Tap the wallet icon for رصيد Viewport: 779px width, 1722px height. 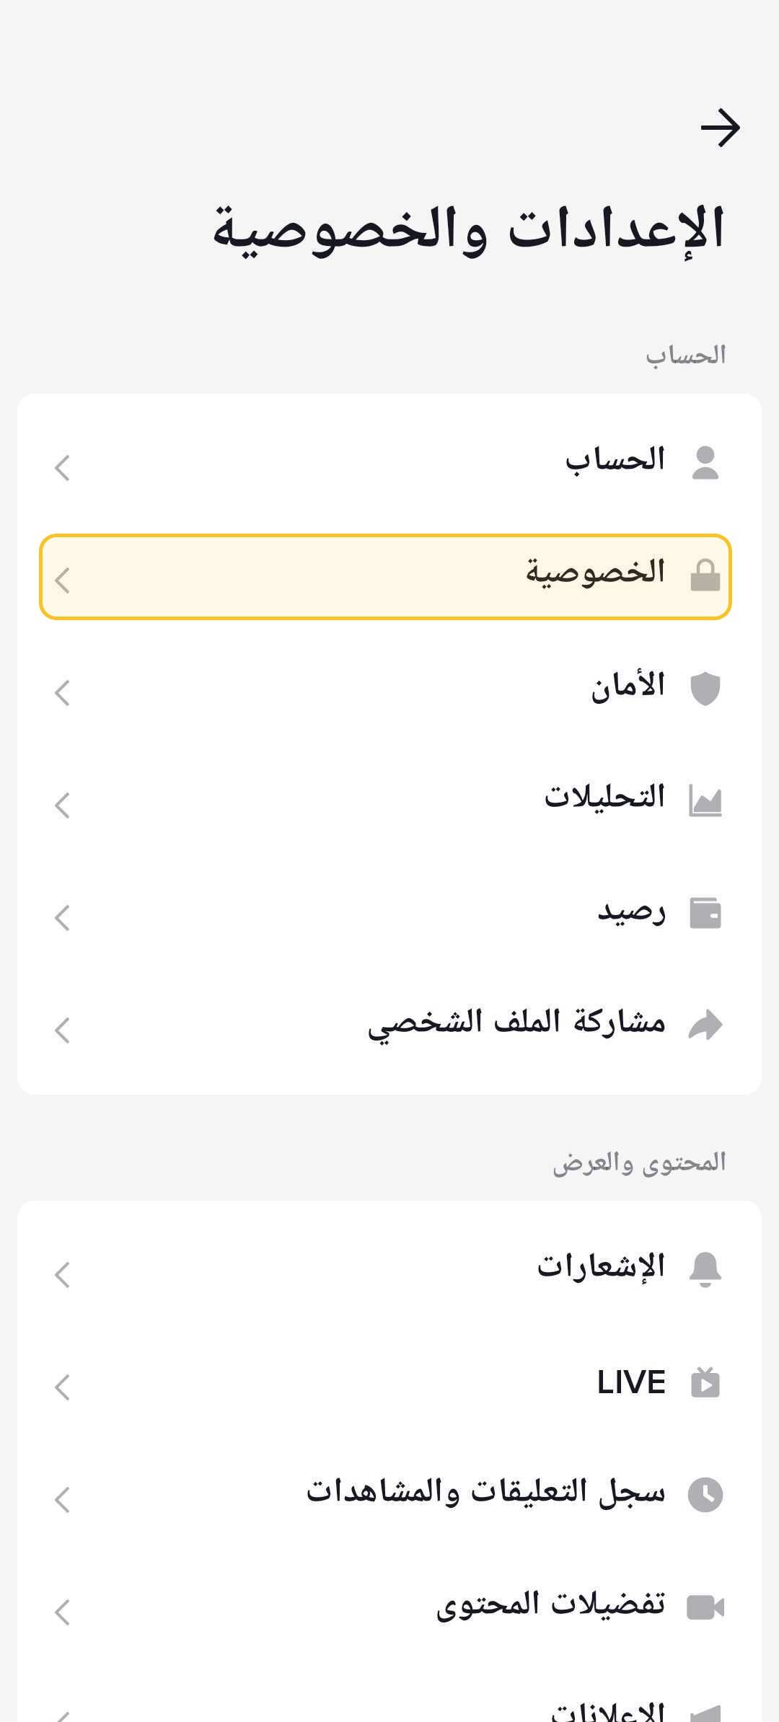[x=705, y=913]
